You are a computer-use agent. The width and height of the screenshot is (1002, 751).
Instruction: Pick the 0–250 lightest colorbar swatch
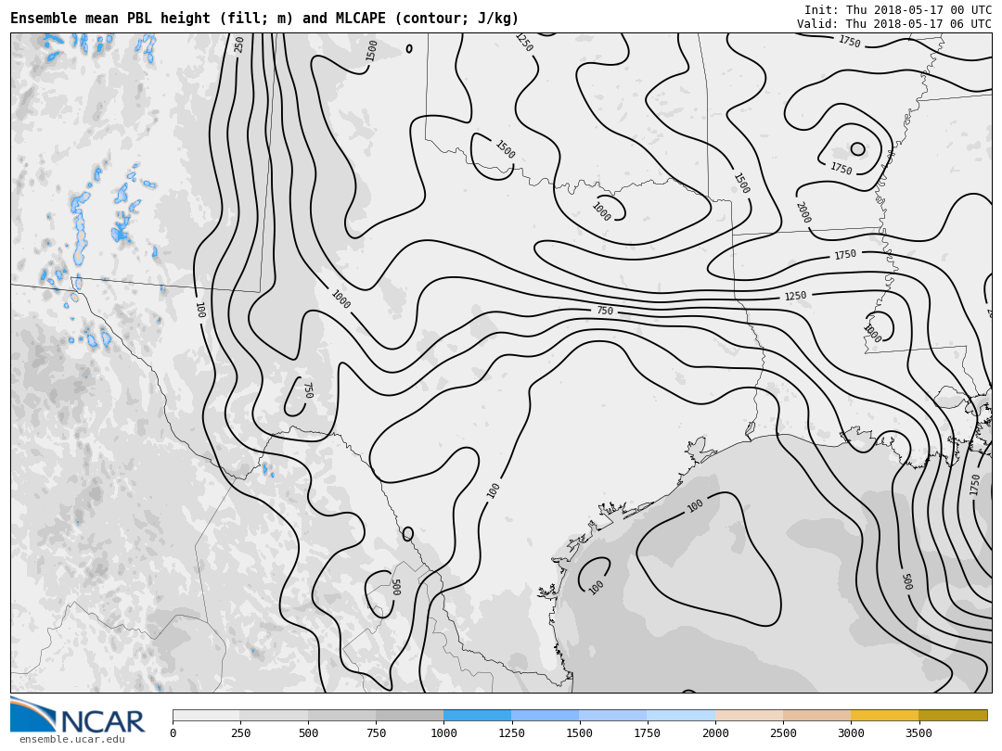[x=206, y=716]
